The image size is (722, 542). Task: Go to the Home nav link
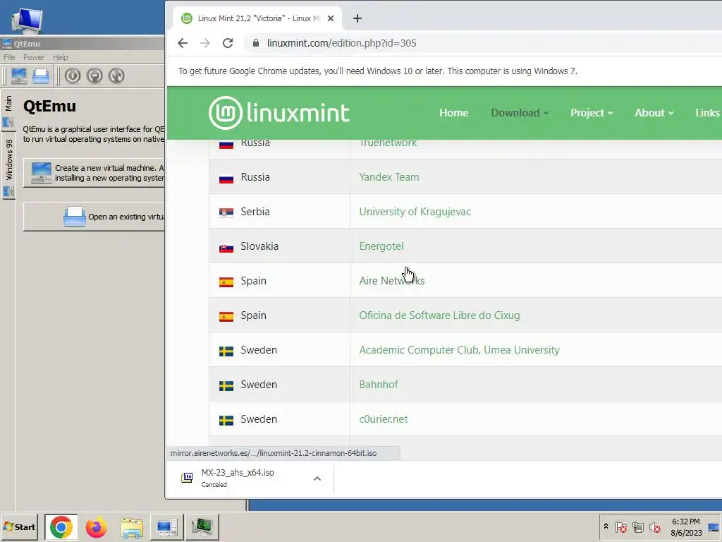[x=453, y=113]
